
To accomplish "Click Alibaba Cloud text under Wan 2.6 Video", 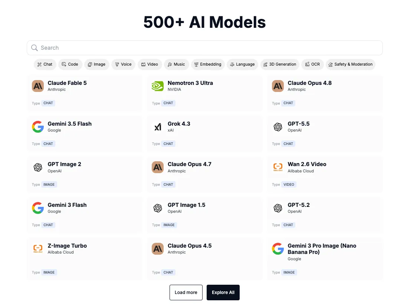I will pos(301,171).
